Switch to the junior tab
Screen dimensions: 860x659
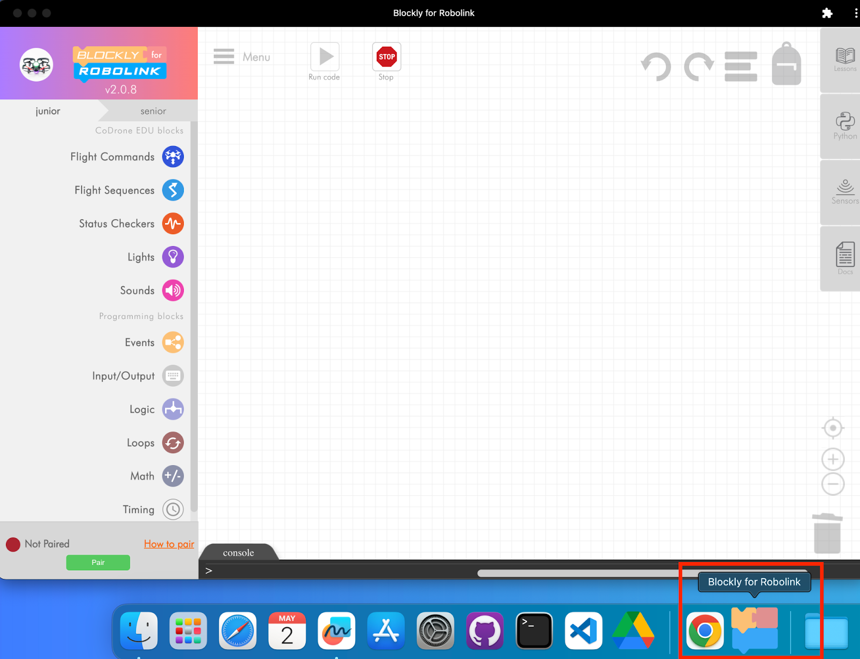[48, 111]
